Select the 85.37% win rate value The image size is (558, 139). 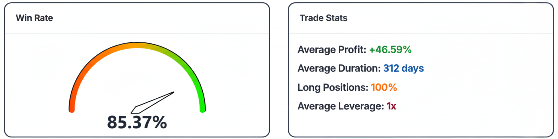[x=137, y=122]
